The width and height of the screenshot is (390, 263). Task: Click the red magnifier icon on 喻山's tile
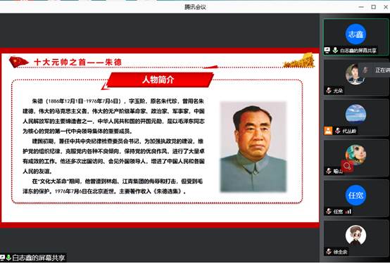[347, 166]
